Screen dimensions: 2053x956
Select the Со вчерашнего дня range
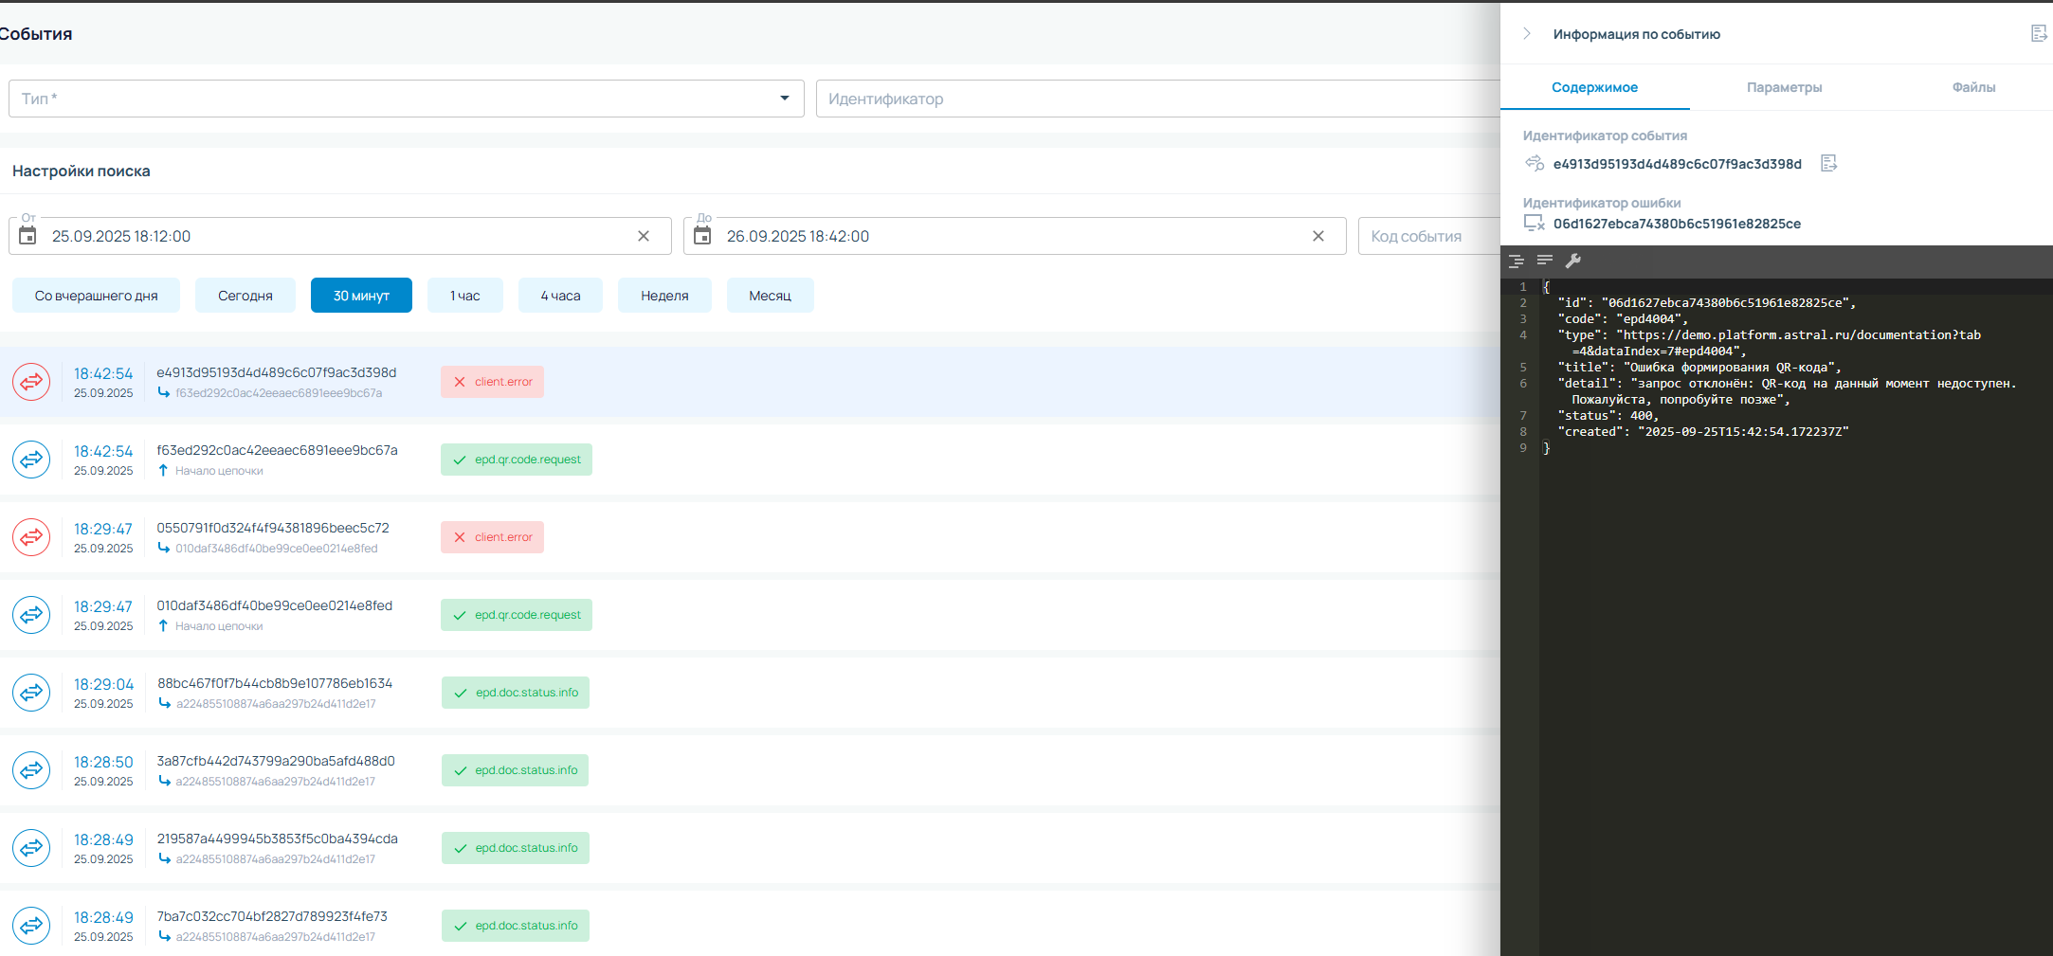(x=96, y=296)
